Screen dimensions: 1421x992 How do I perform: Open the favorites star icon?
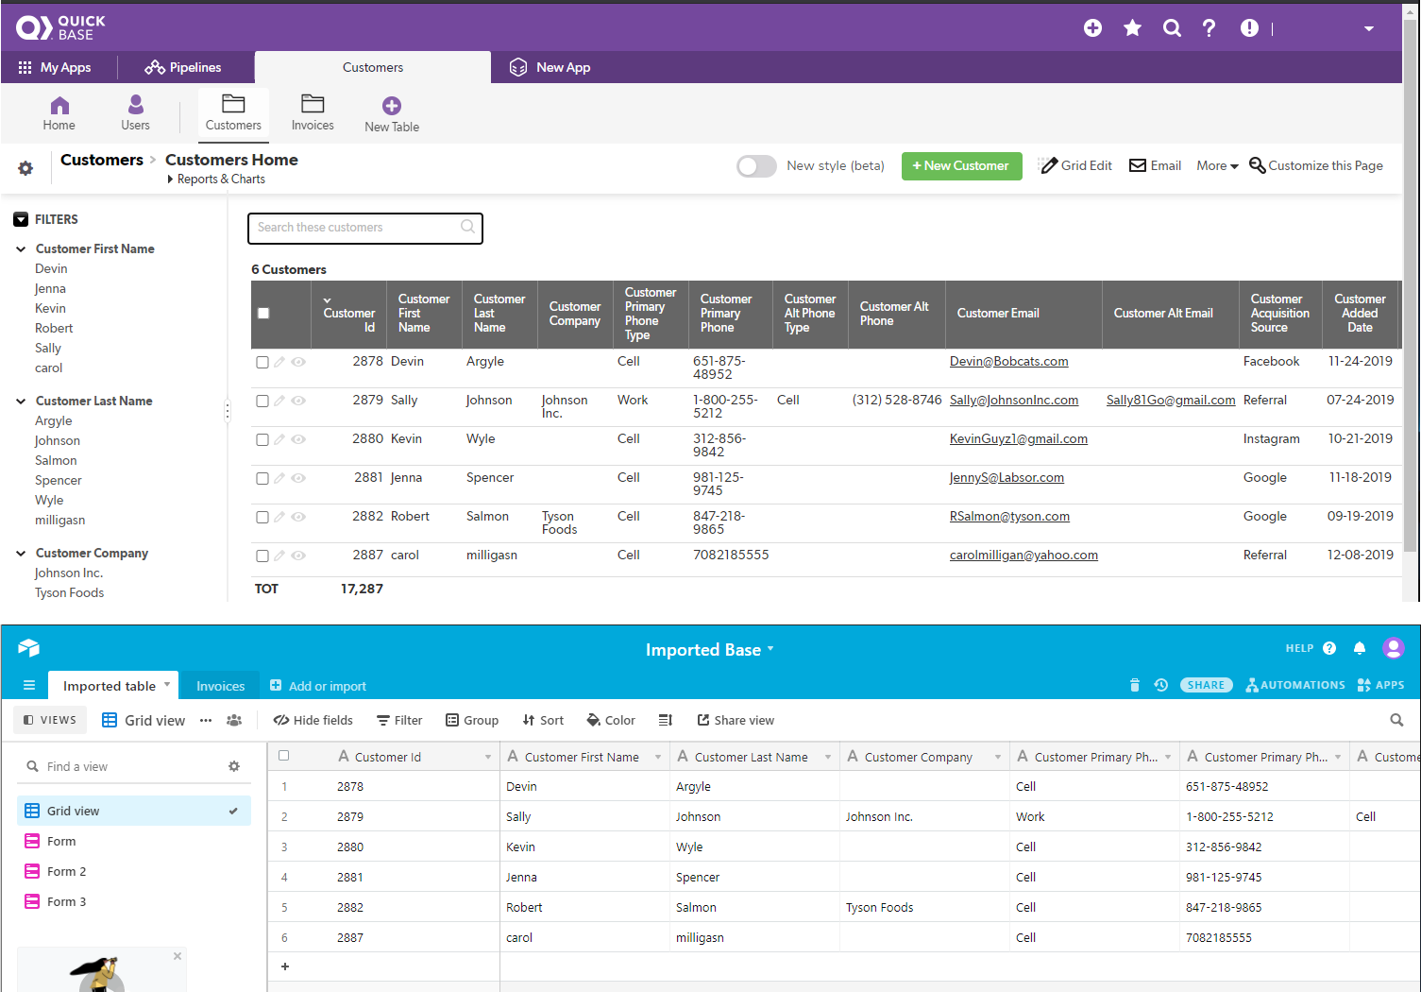pos(1132,28)
